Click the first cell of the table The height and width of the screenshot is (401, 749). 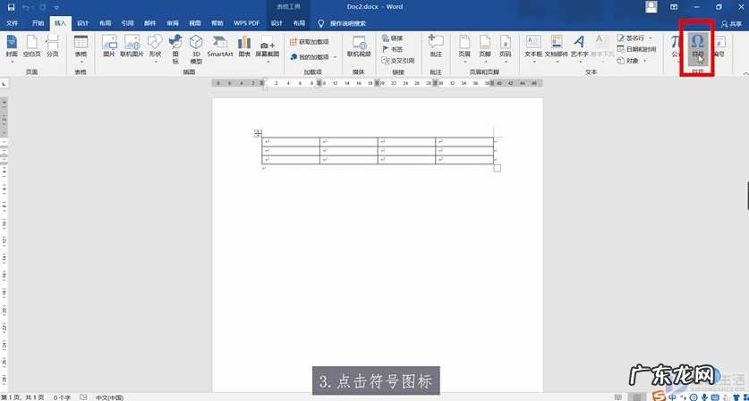pyautogui.click(x=291, y=142)
